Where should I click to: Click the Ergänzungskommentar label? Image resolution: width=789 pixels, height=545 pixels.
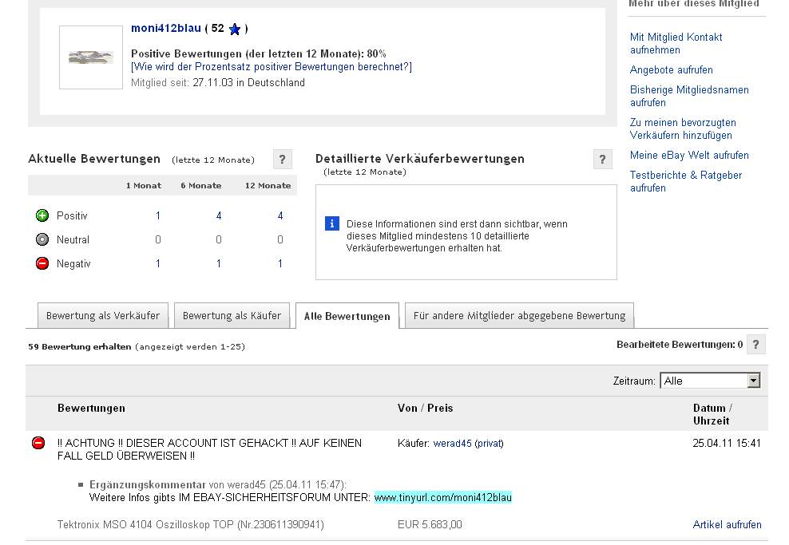(x=148, y=484)
